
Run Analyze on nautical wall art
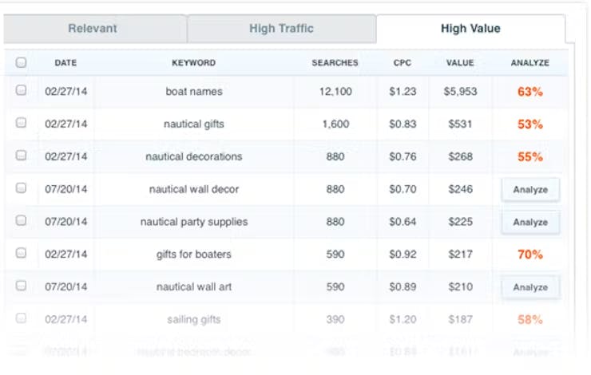(x=530, y=287)
